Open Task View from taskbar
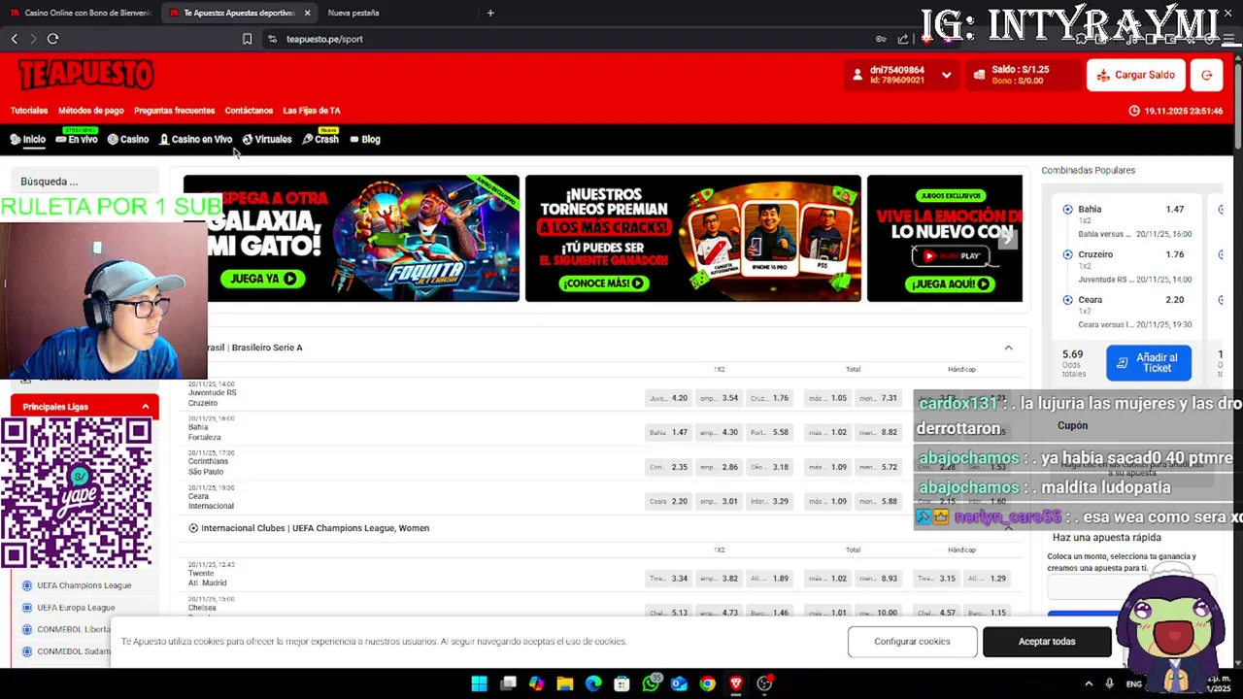The height and width of the screenshot is (699, 1243). pyautogui.click(x=508, y=683)
